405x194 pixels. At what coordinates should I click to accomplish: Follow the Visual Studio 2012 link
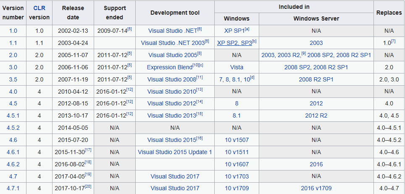pyautogui.click(x=172, y=103)
